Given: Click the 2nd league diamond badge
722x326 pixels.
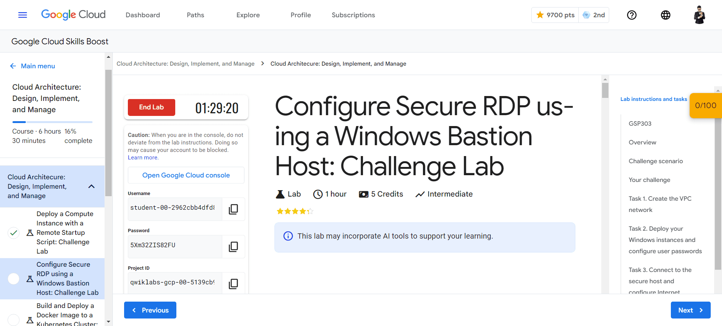Looking at the screenshot, I should pos(594,15).
